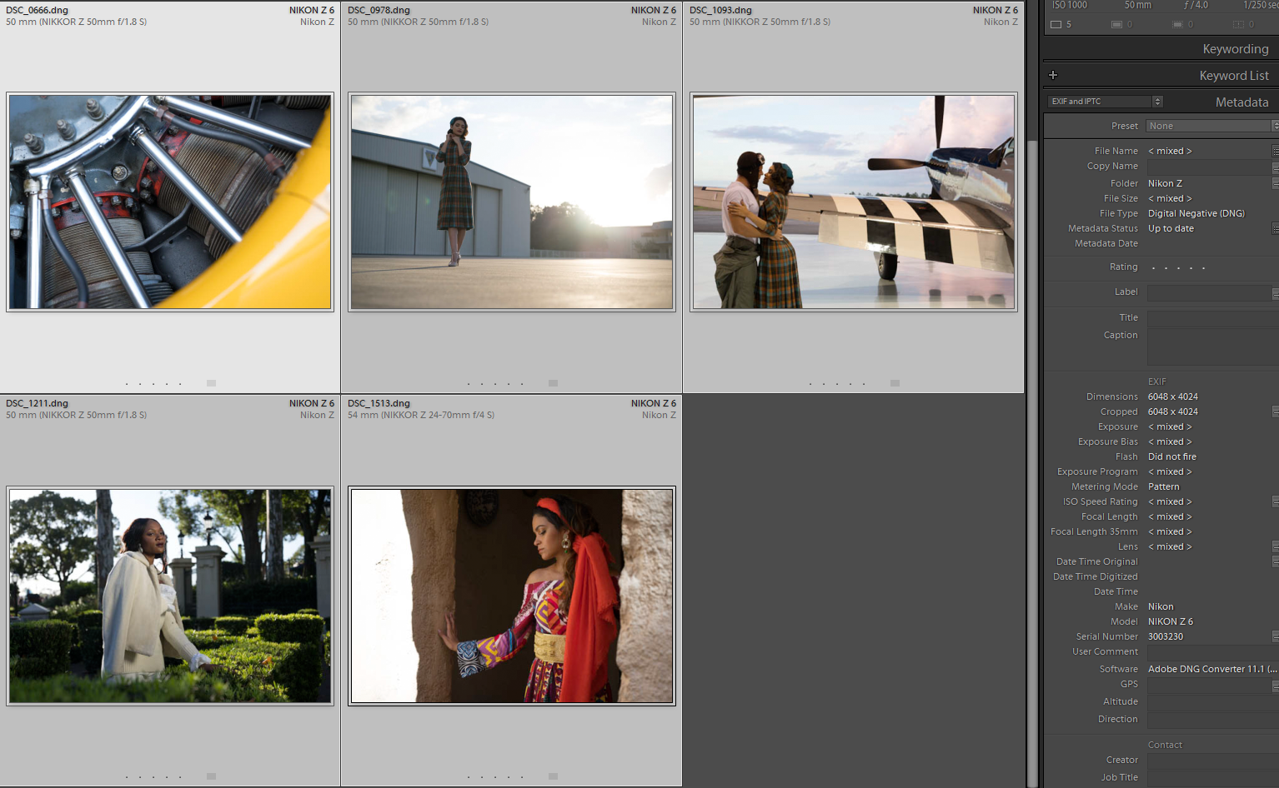Viewport: 1279px width, 788px height.
Task: Click serial number '3003230'
Action: click(1165, 636)
